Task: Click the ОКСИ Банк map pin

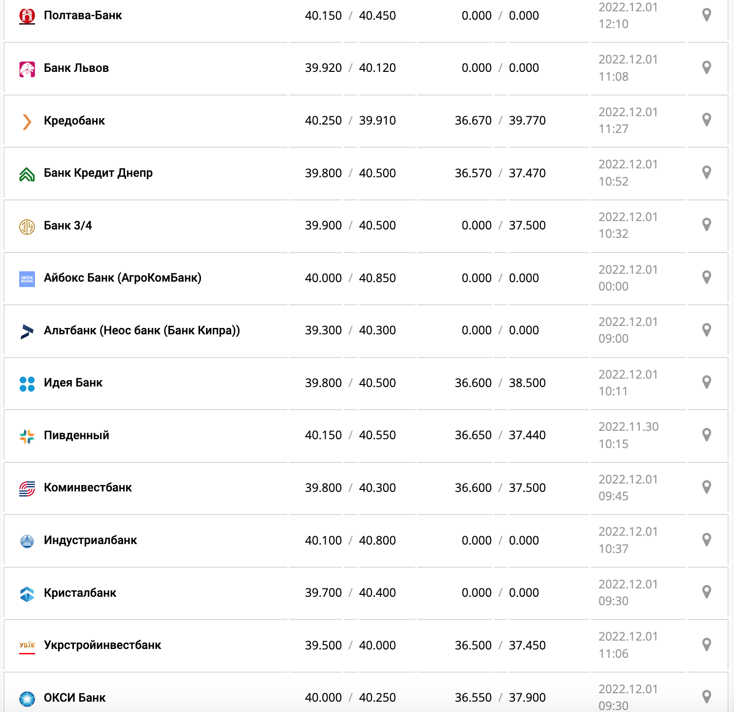Action: tap(706, 697)
